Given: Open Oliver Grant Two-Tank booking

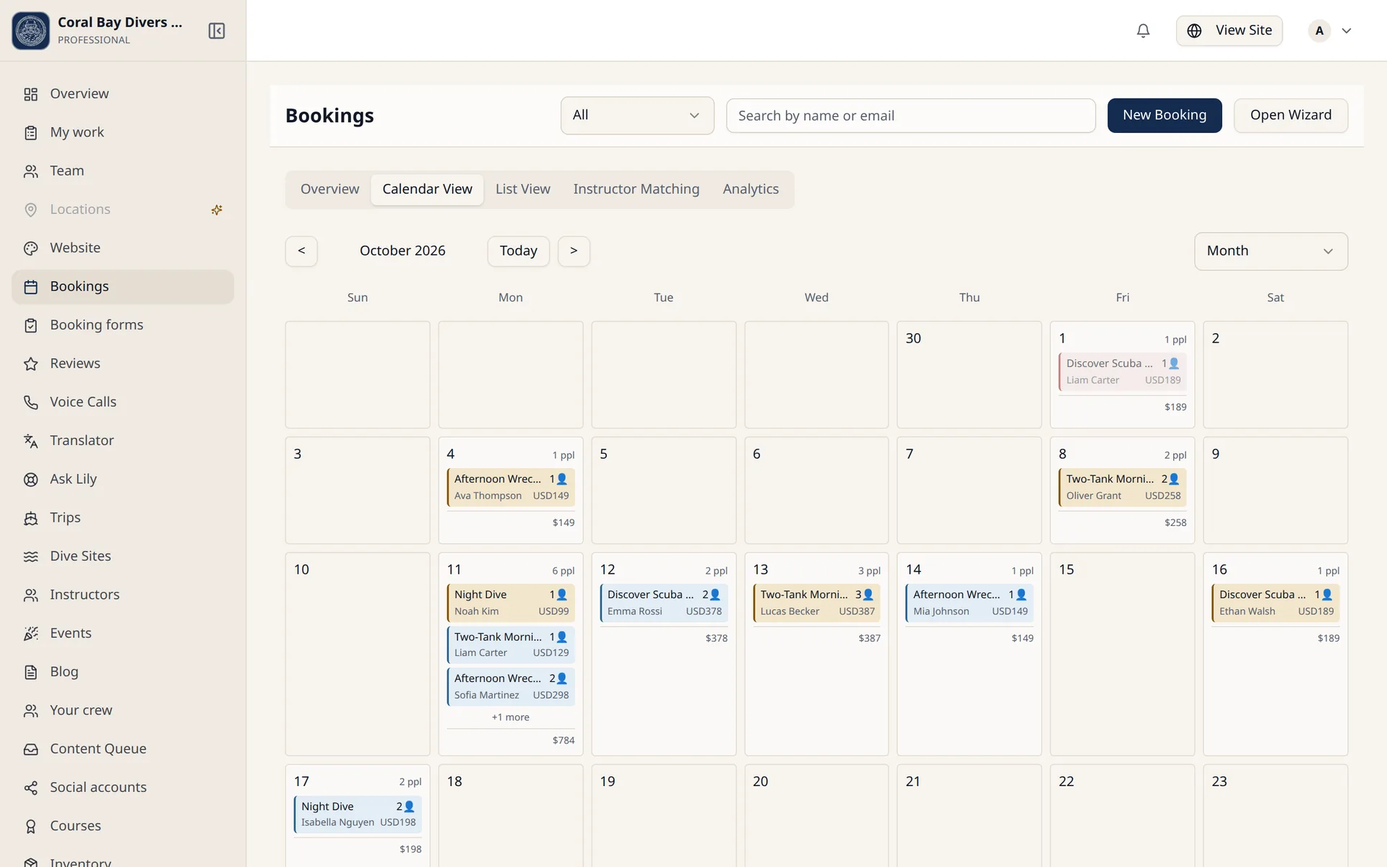Looking at the screenshot, I should pyautogui.click(x=1122, y=487).
